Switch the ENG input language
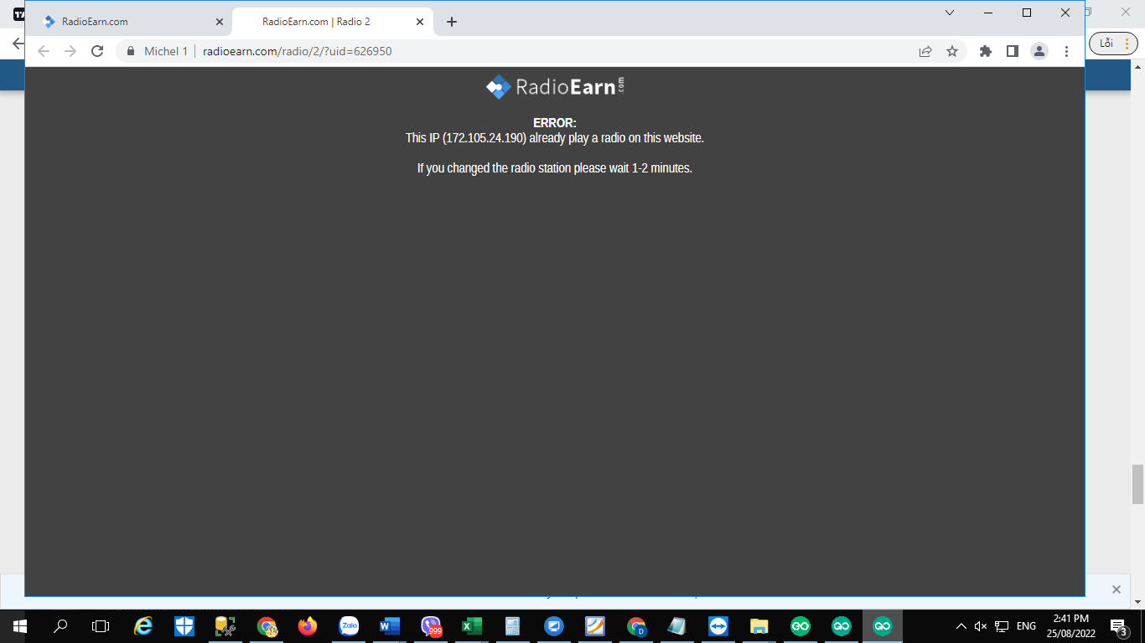The width and height of the screenshot is (1145, 643). tap(1026, 626)
